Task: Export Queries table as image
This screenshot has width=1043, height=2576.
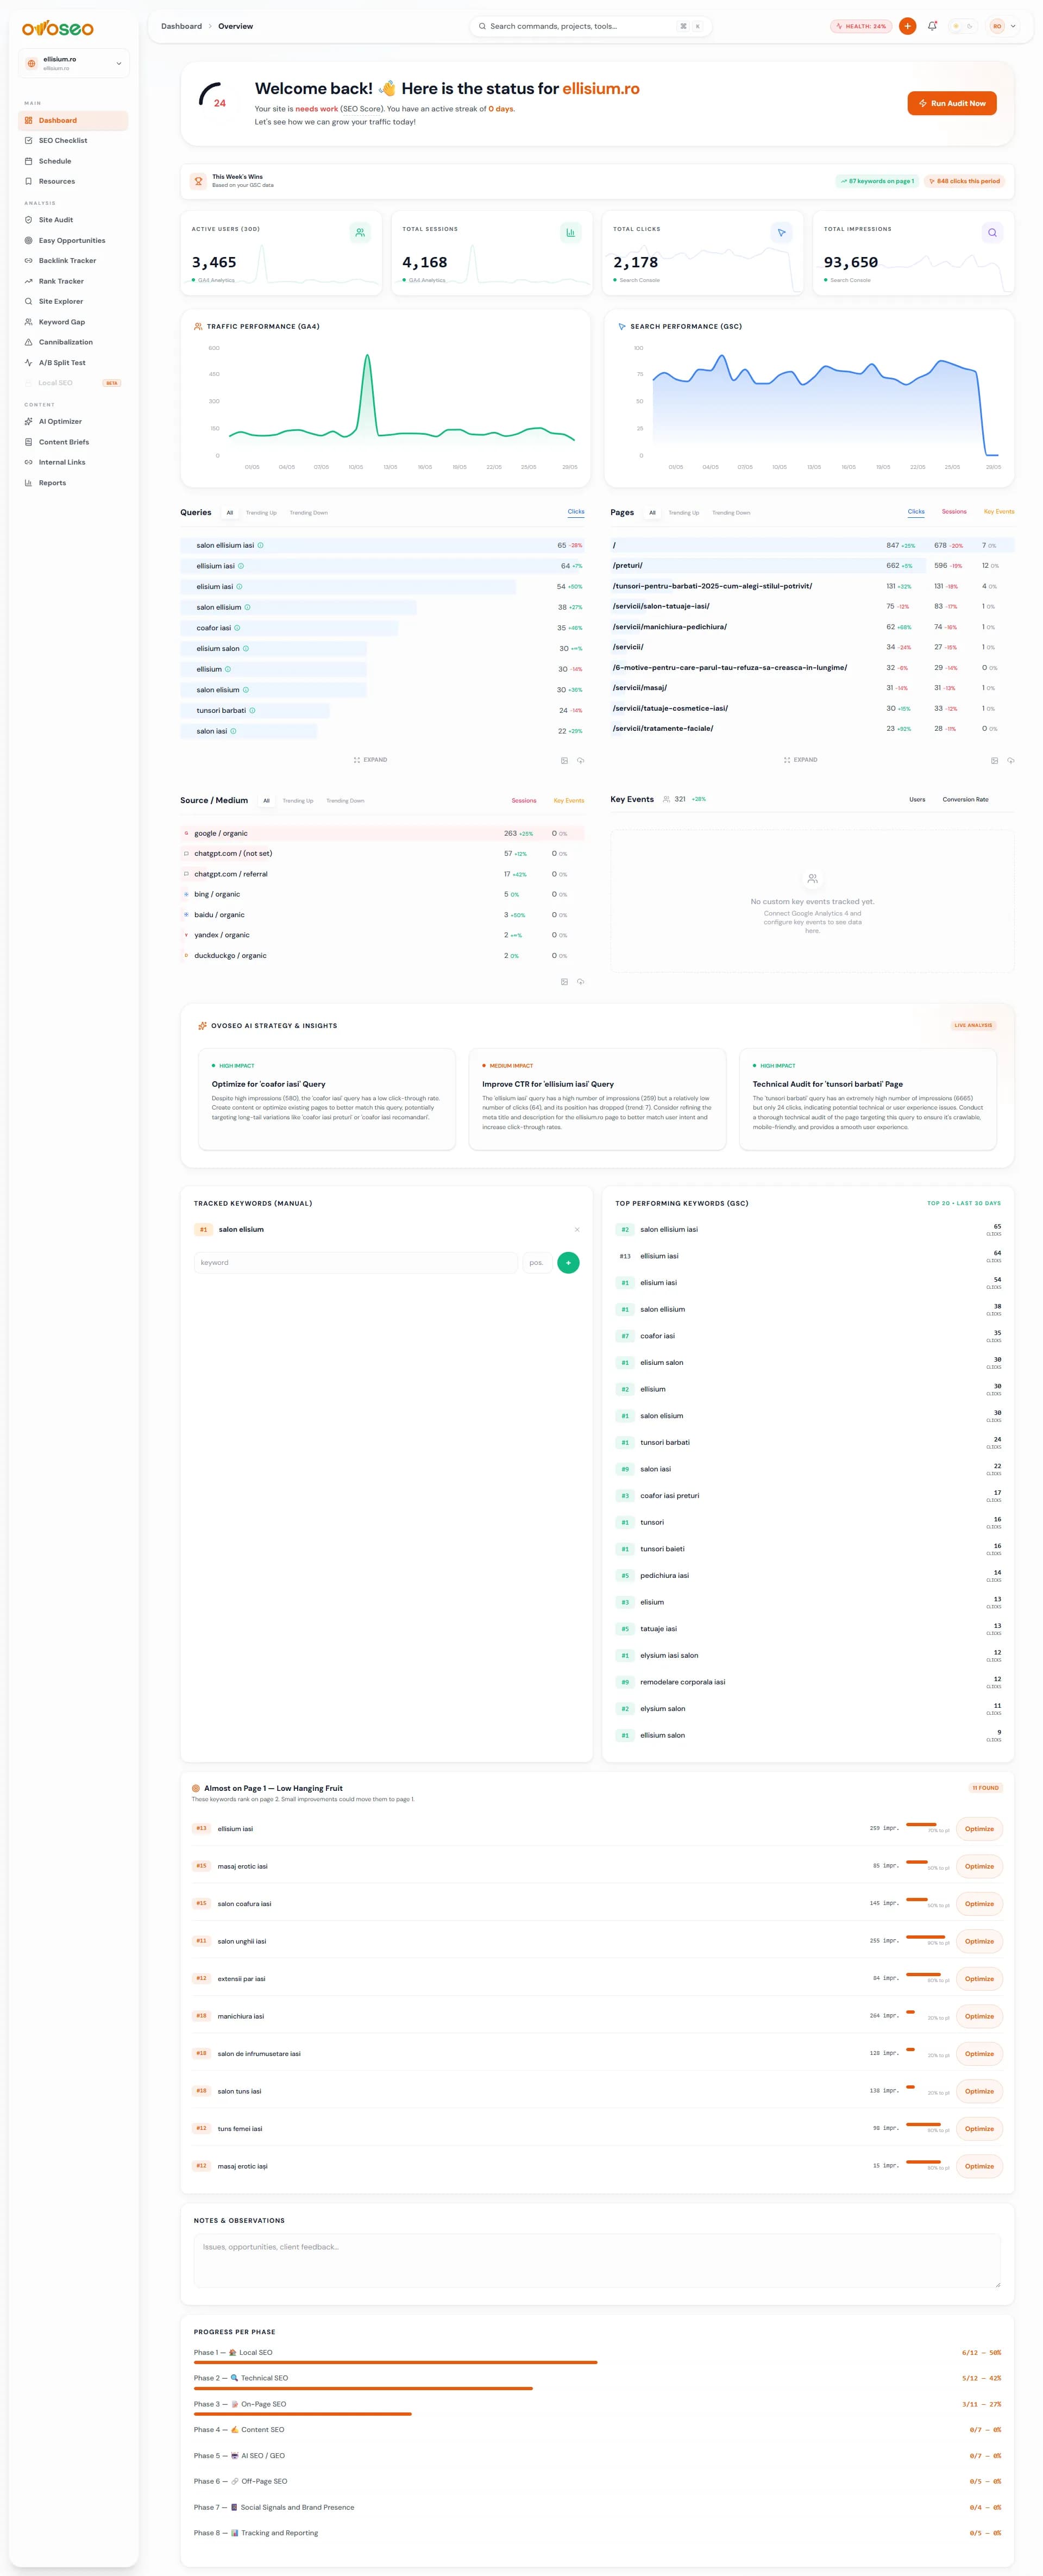Action: (564, 761)
